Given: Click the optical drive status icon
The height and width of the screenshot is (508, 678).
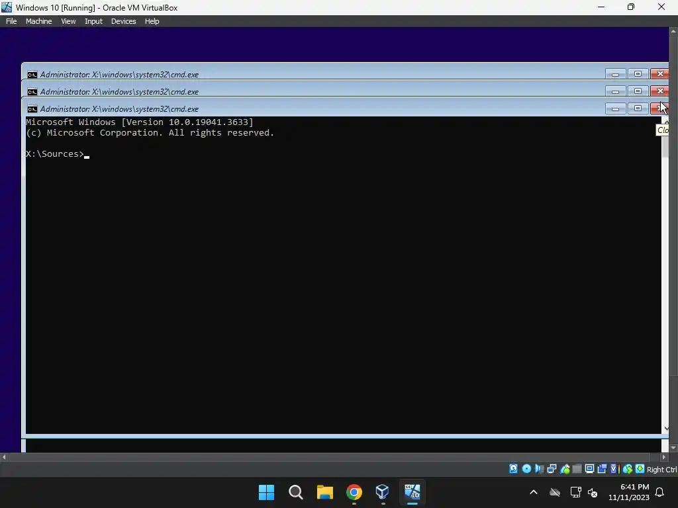Looking at the screenshot, I should (x=526, y=469).
